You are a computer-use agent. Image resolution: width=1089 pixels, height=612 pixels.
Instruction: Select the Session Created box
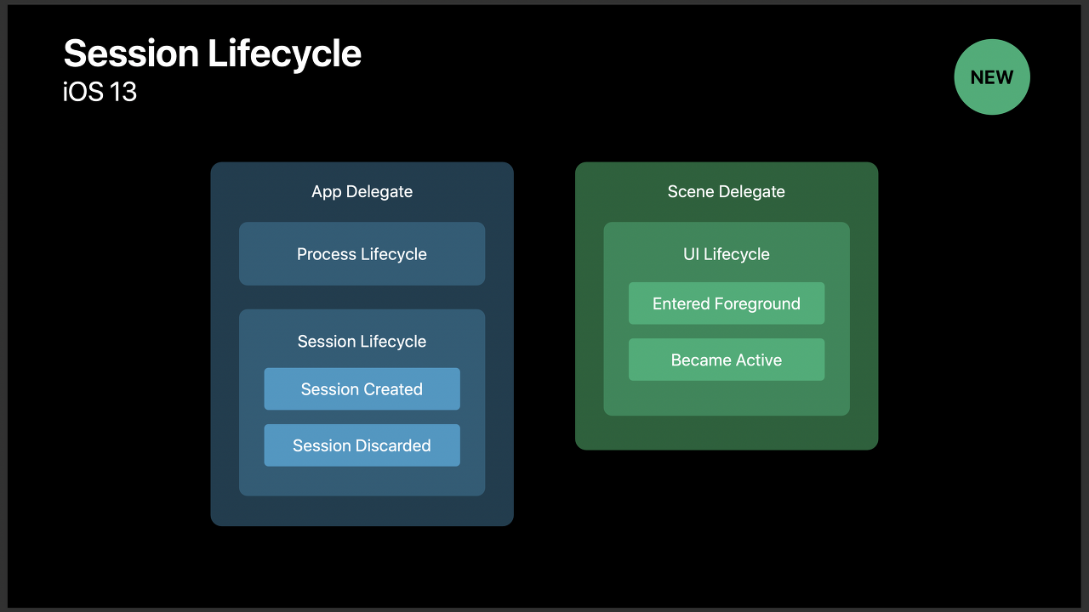pyautogui.click(x=362, y=389)
